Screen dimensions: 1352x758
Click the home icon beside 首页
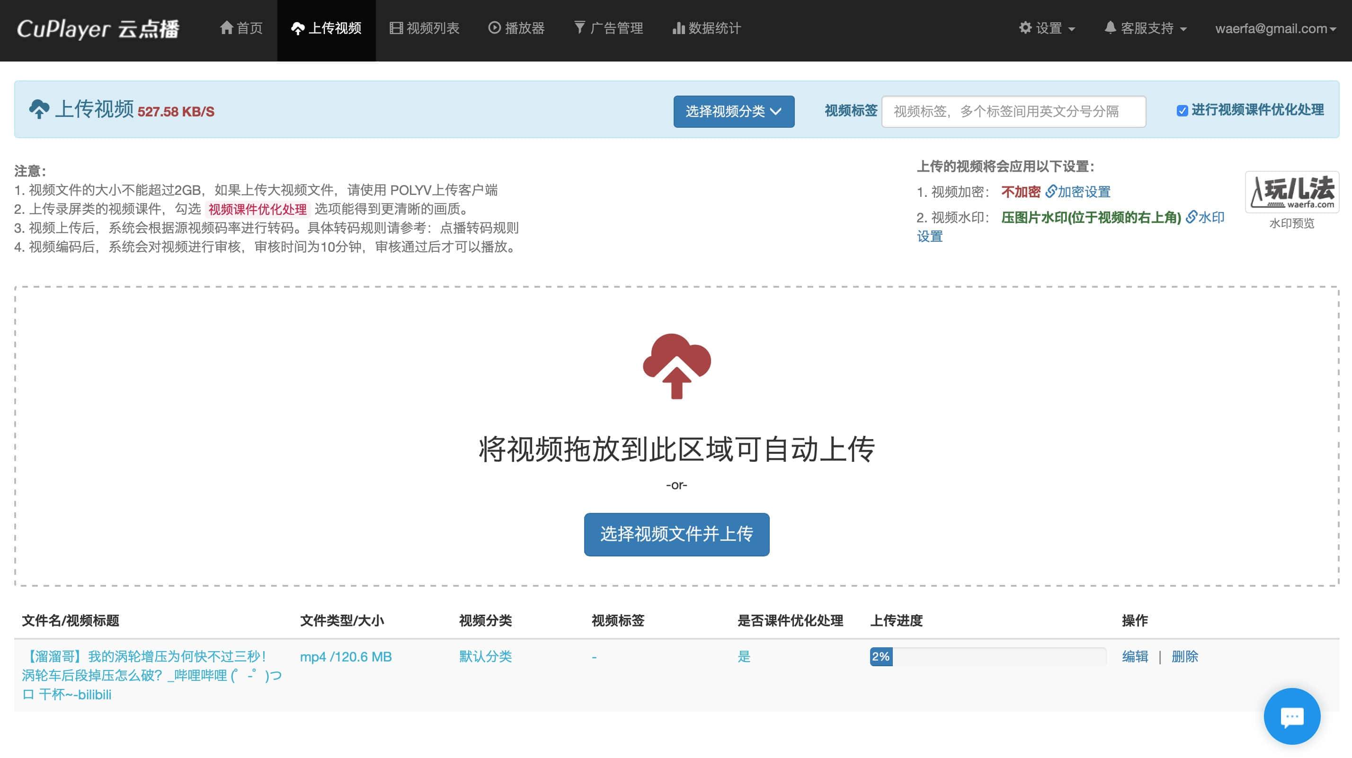coord(227,27)
